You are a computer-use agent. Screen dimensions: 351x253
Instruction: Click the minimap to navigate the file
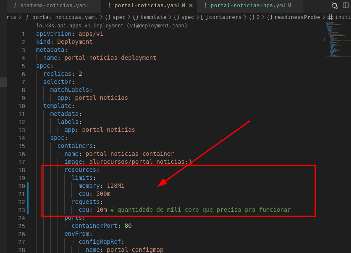(x=338, y=42)
